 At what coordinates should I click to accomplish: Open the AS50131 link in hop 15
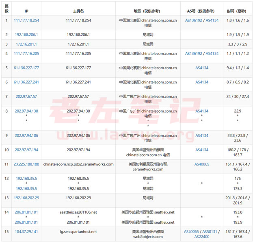[x=210, y=231]
